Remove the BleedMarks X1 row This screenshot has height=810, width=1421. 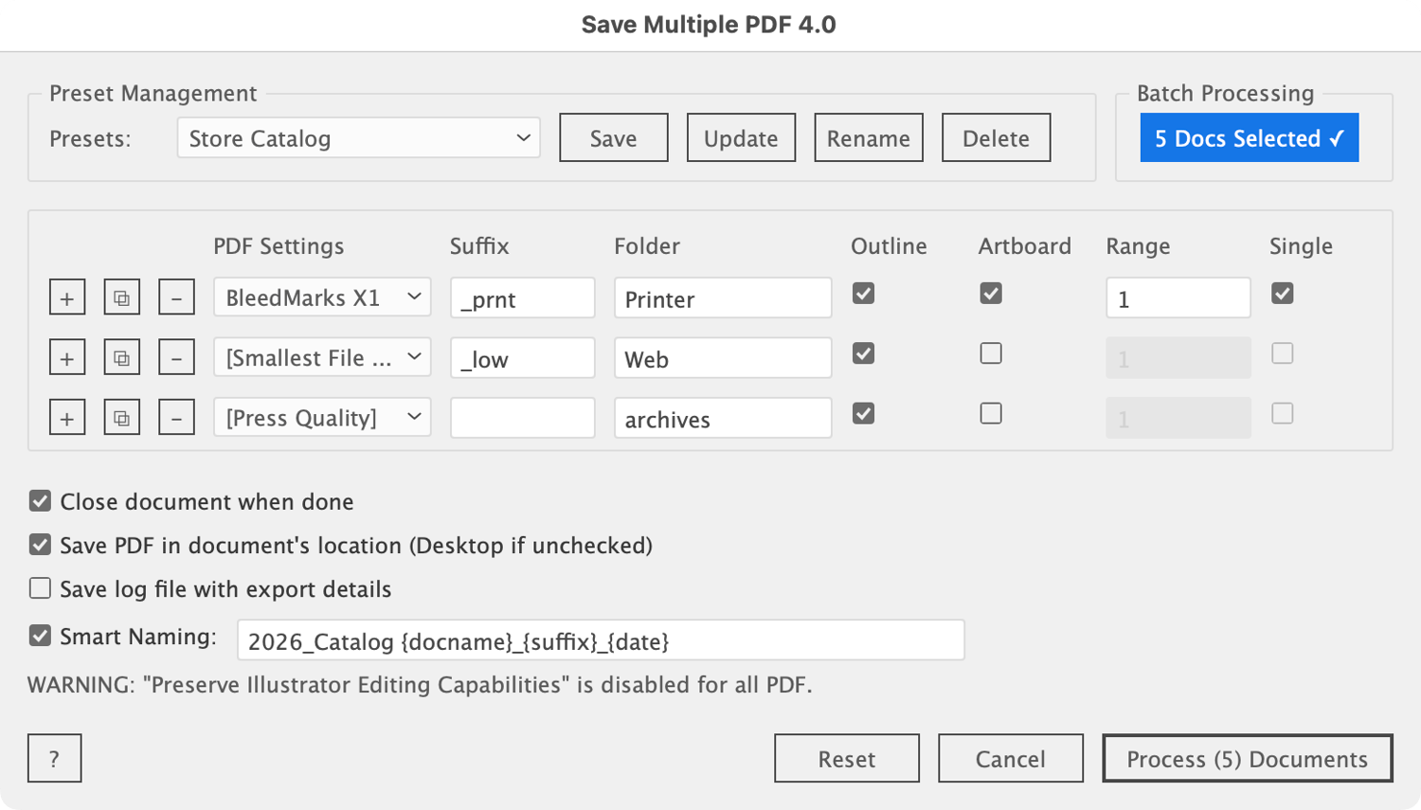coord(176,297)
